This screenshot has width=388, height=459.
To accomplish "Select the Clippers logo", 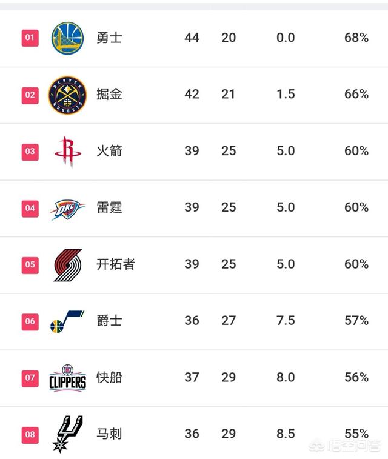I will [x=67, y=378].
